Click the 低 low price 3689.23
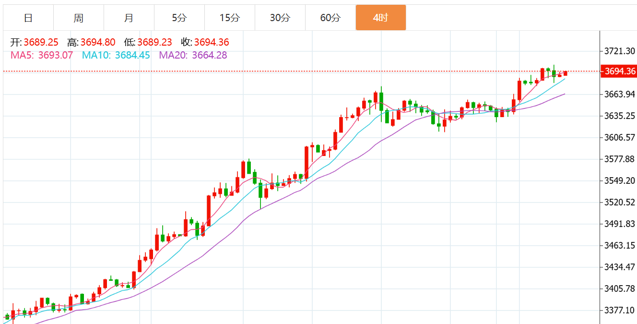The height and width of the screenshot is (324, 637). [x=154, y=42]
